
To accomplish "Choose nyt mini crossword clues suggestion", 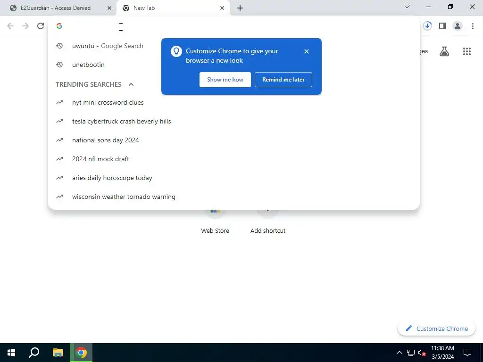I will click(234, 102).
